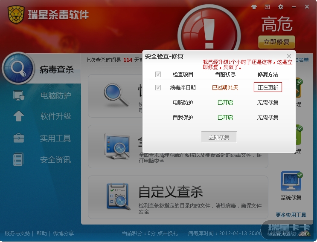317x242 pixels.
Task: Click the 电脑防护 monitor shield icon
Action: [x=19, y=95]
